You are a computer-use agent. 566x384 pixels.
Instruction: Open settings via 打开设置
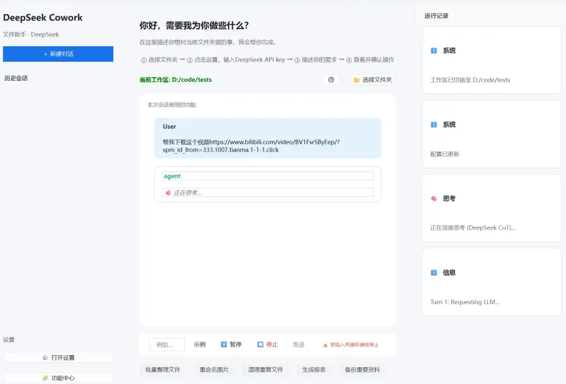click(58, 358)
